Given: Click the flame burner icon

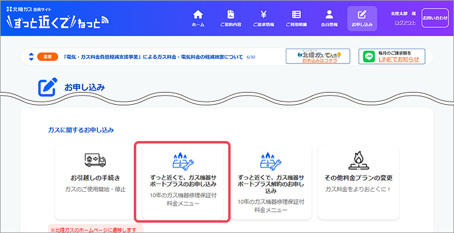Looking at the screenshot, I should (x=358, y=160).
